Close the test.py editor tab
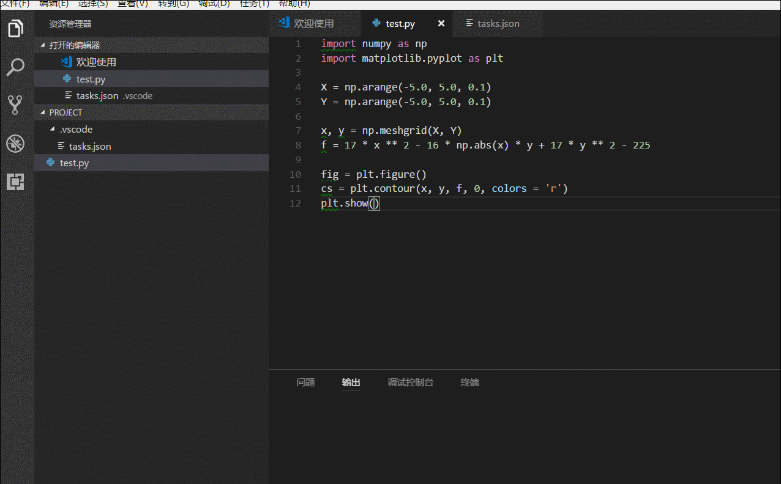Viewport: 781px width, 484px height. pyautogui.click(x=441, y=23)
